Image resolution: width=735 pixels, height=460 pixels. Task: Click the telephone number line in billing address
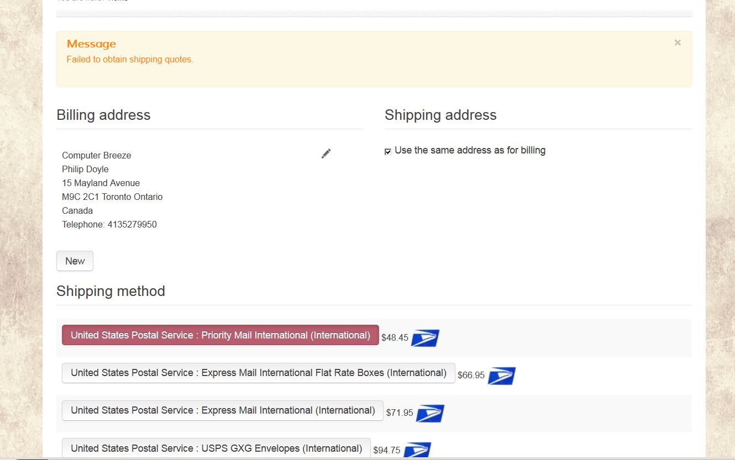109,225
